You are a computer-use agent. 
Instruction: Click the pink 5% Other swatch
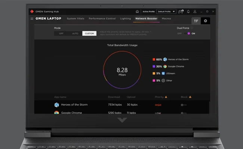154,80
